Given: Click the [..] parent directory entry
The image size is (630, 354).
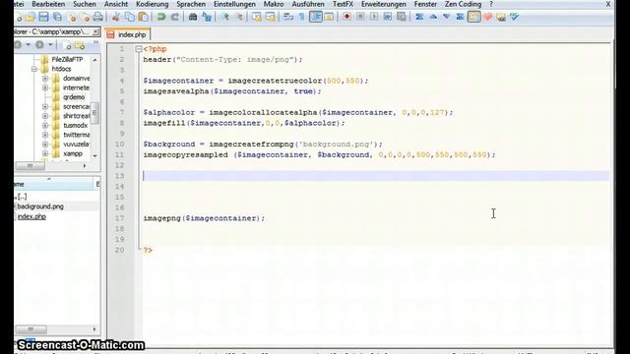Looking at the screenshot, I should click(x=22, y=197).
